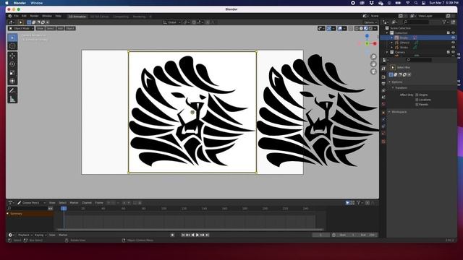Open the Keying dropdown in the timeline

pyautogui.click(x=41, y=235)
